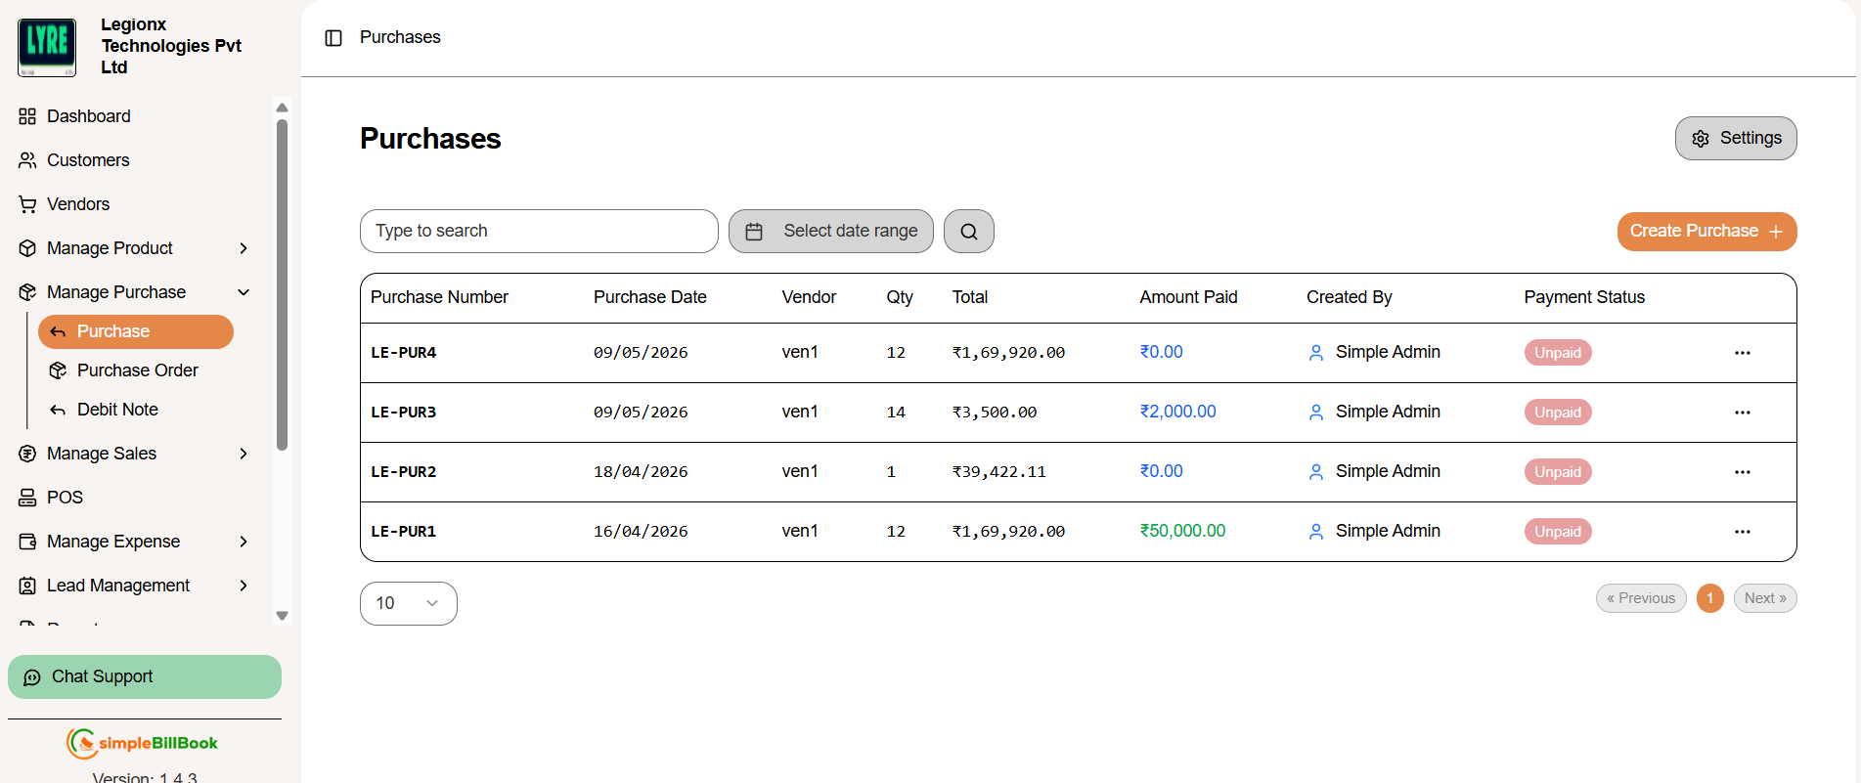1861x783 pixels.
Task: Click Payment Status column header
Action: click(1584, 297)
